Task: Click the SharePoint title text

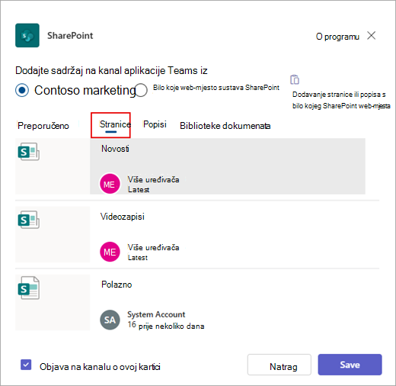Action: [70, 36]
